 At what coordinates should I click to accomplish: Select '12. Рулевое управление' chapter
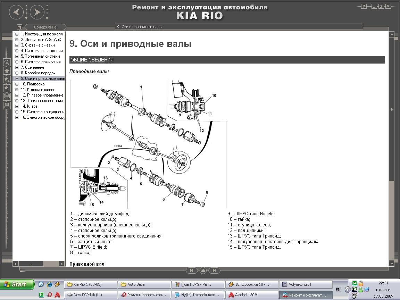[42, 95]
